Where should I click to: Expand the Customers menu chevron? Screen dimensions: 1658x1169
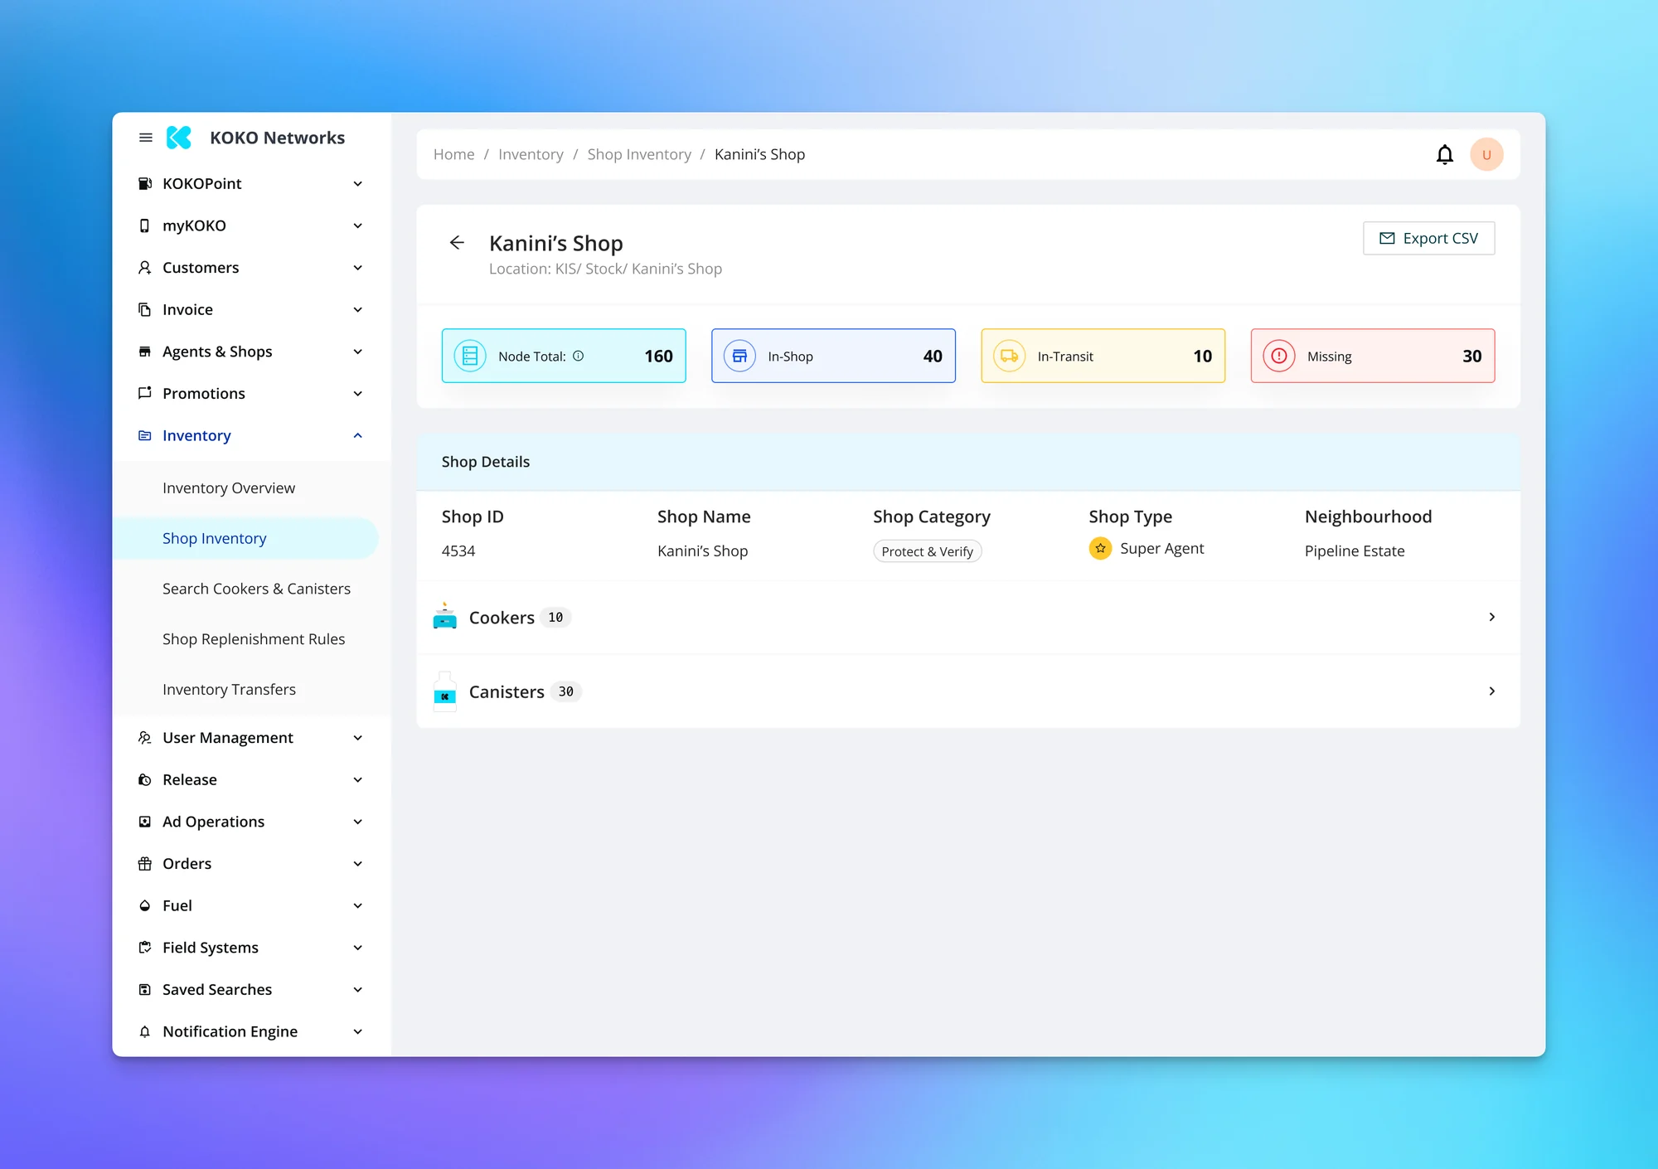tap(358, 267)
